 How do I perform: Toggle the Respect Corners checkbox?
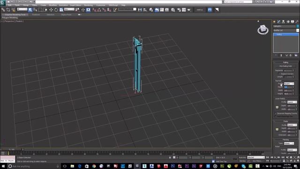pyautogui.click(x=279, y=74)
